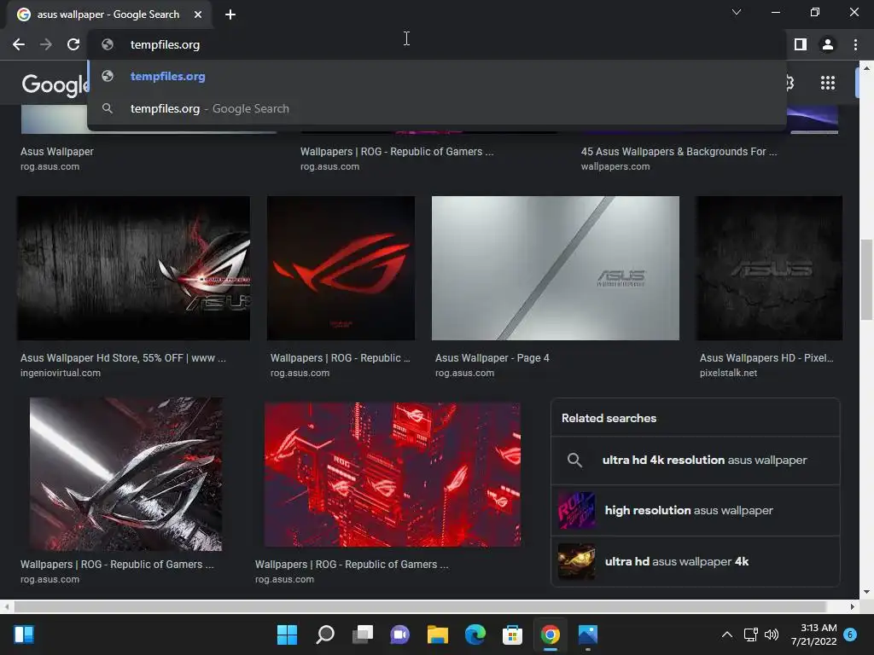Open Task View on the taskbar

362,635
